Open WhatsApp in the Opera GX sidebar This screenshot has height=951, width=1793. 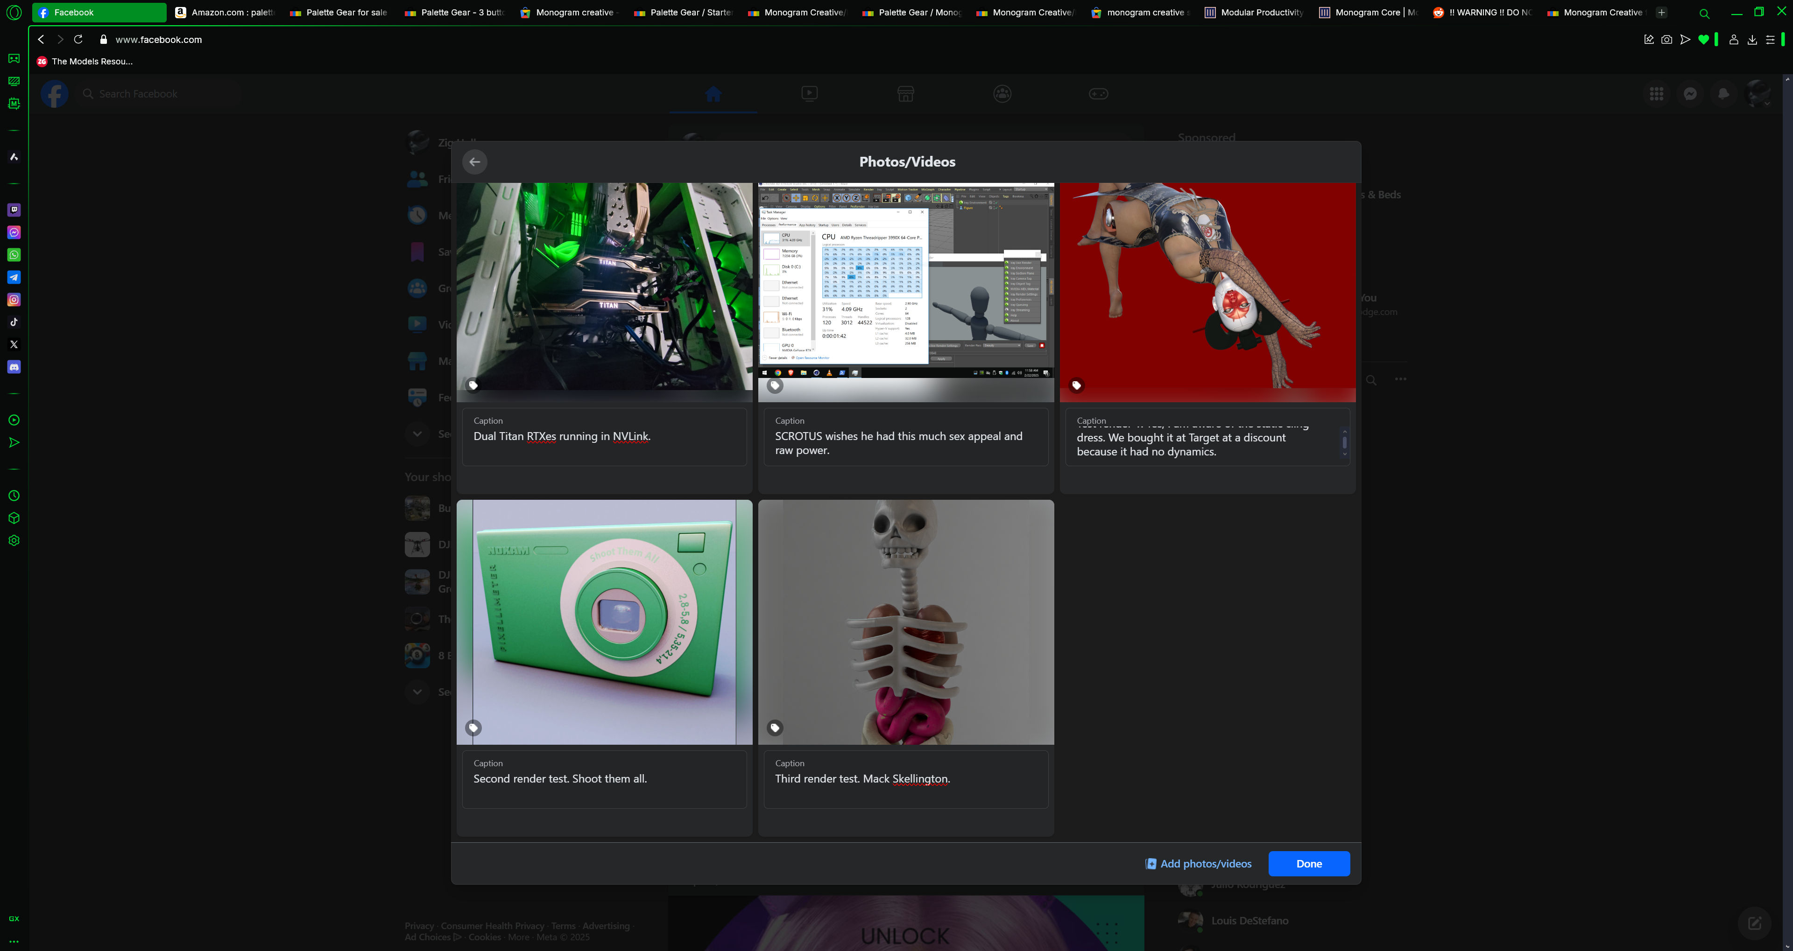pyautogui.click(x=14, y=255)
